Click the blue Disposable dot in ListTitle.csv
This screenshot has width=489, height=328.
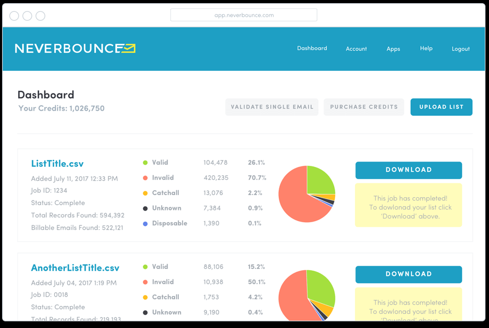point(145,224)
